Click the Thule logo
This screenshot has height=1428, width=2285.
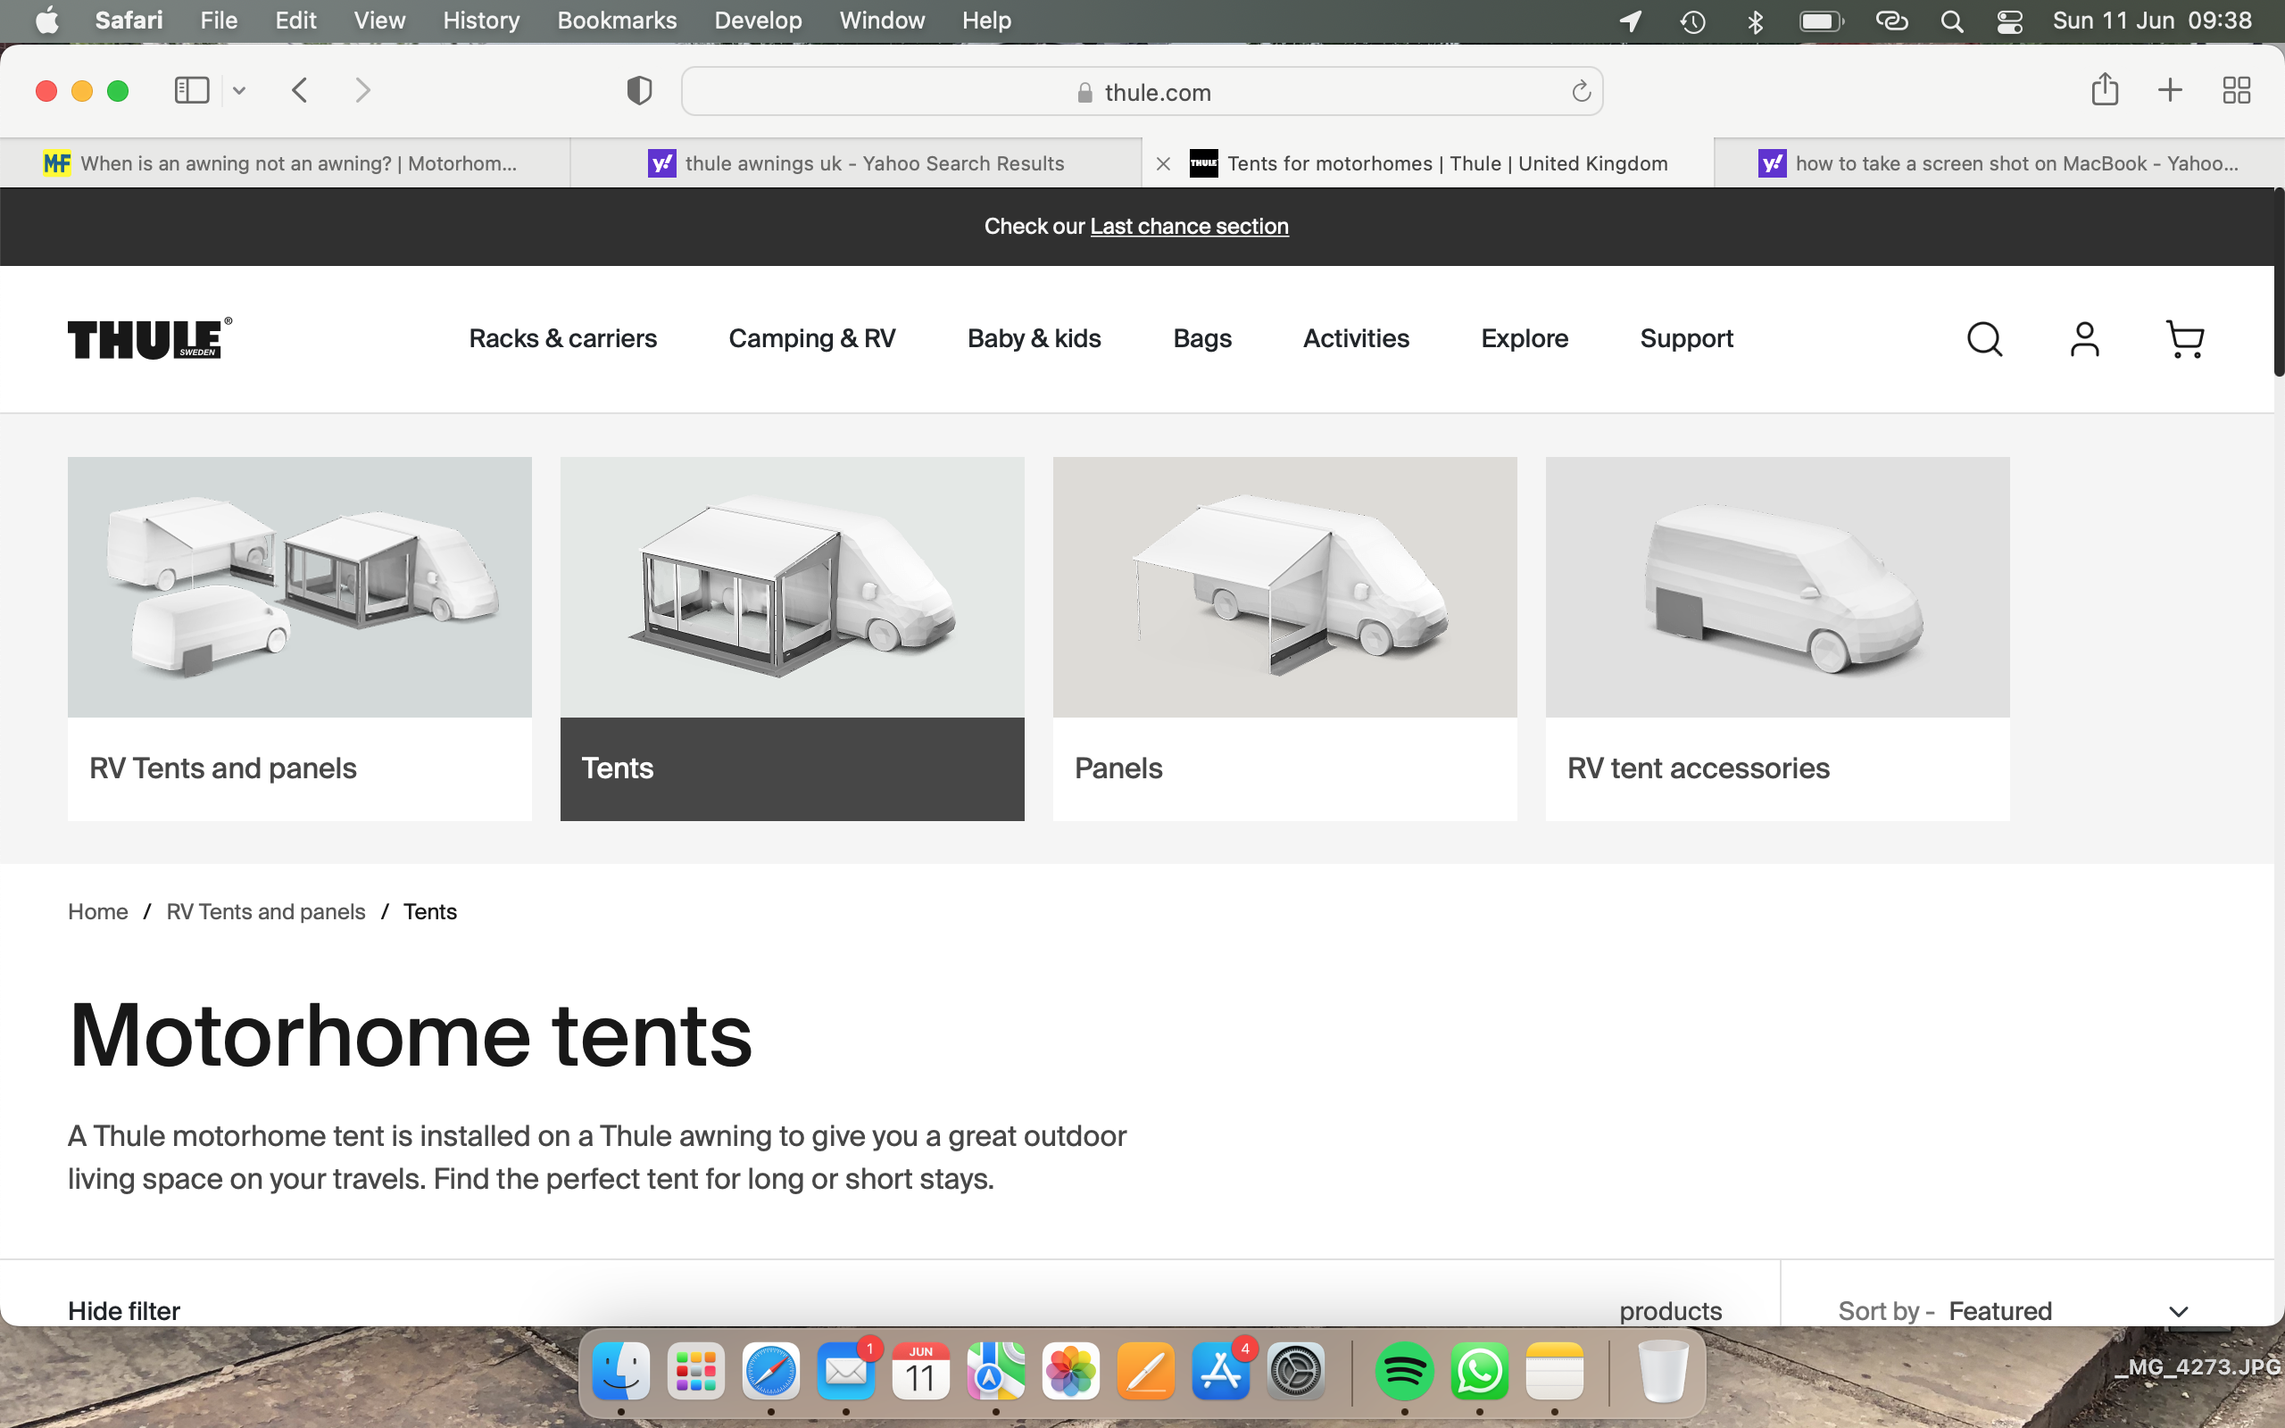[x=149, y=338]
